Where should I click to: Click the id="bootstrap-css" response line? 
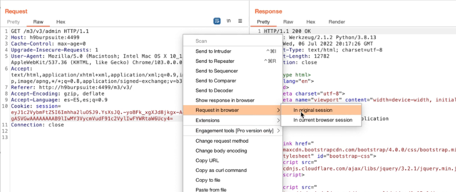tap(329, 156)
